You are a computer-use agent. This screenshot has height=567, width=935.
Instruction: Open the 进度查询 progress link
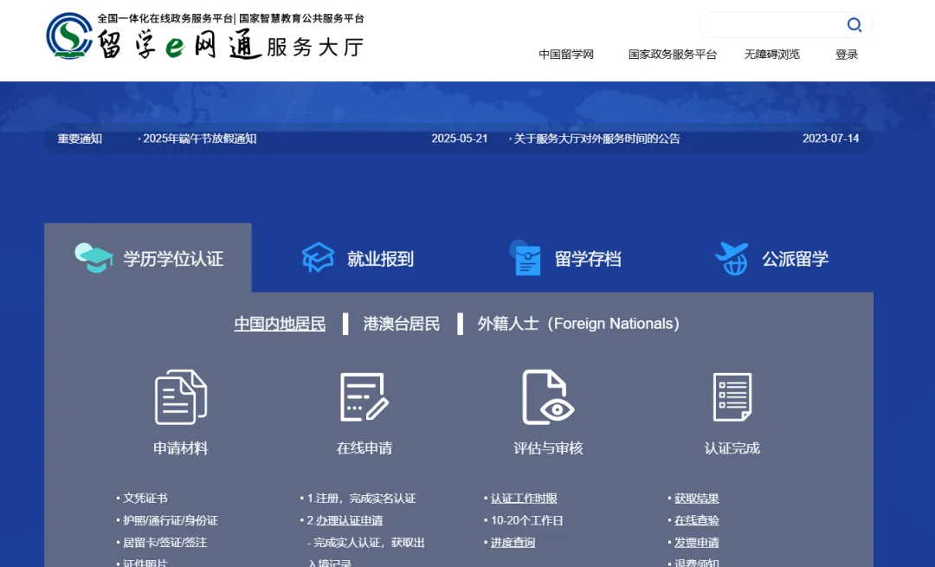click(x=513, y=543)
